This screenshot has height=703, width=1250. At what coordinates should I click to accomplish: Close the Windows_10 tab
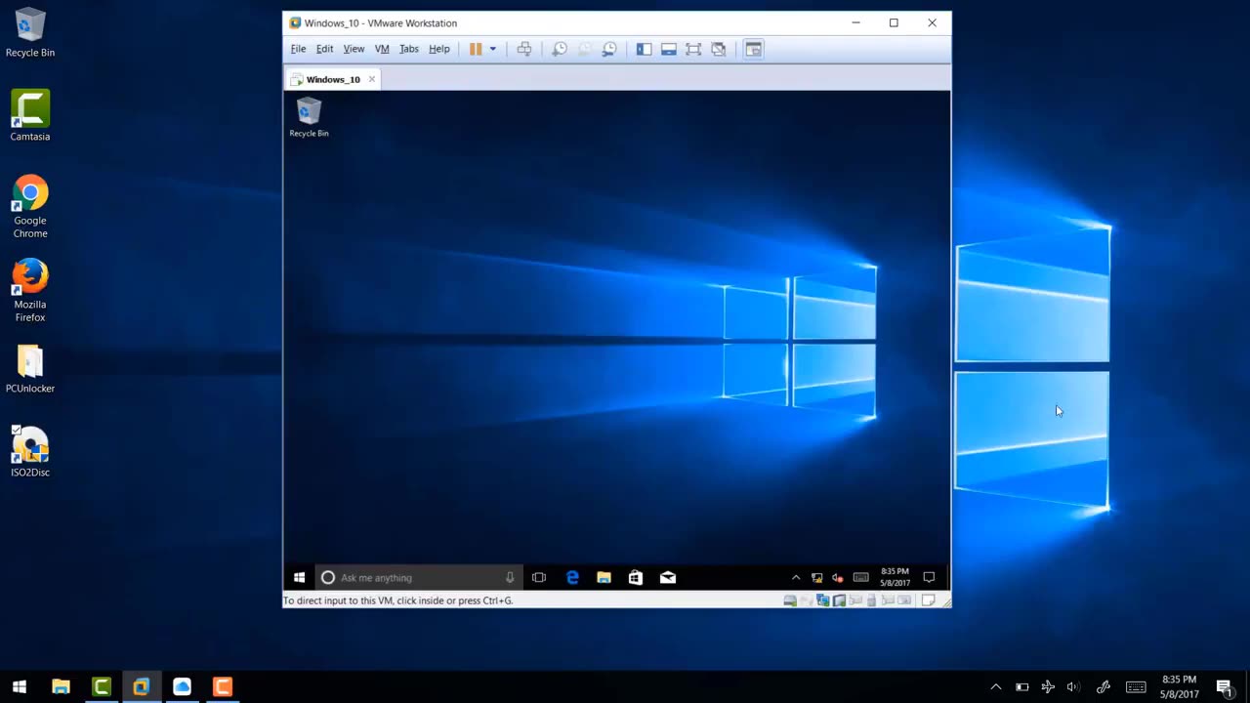click(x=371, y=79)
